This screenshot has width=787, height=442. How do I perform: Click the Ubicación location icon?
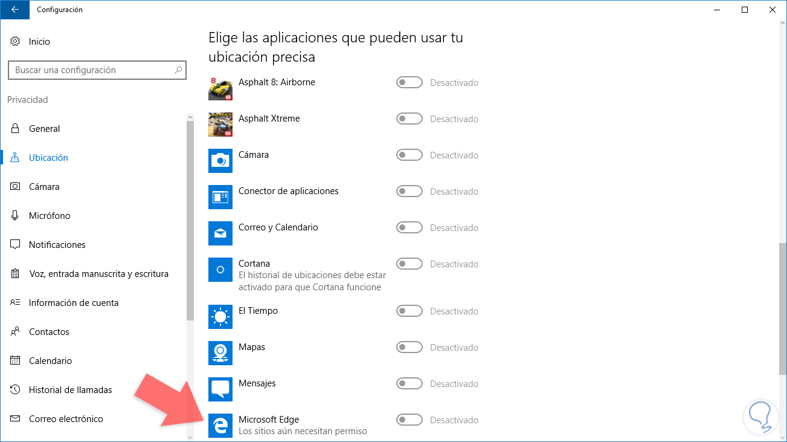pos(15,158)
